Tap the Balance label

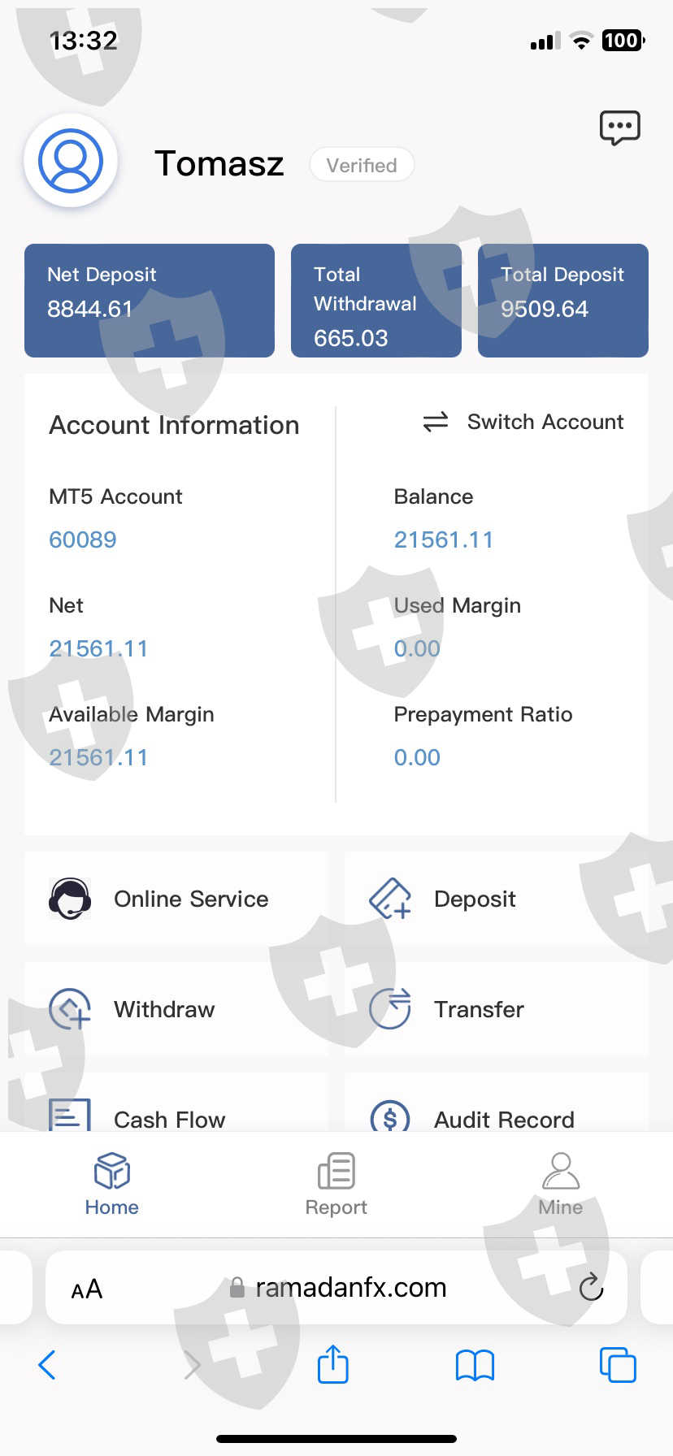pos(433,496)
